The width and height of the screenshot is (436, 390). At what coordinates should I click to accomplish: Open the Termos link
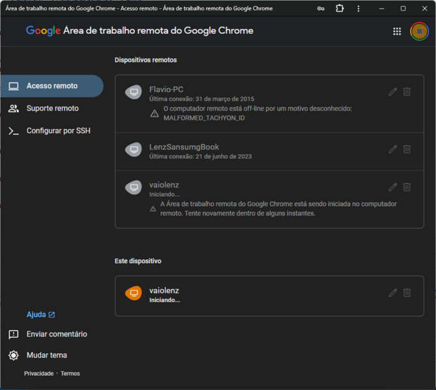[x=70, y=374]
